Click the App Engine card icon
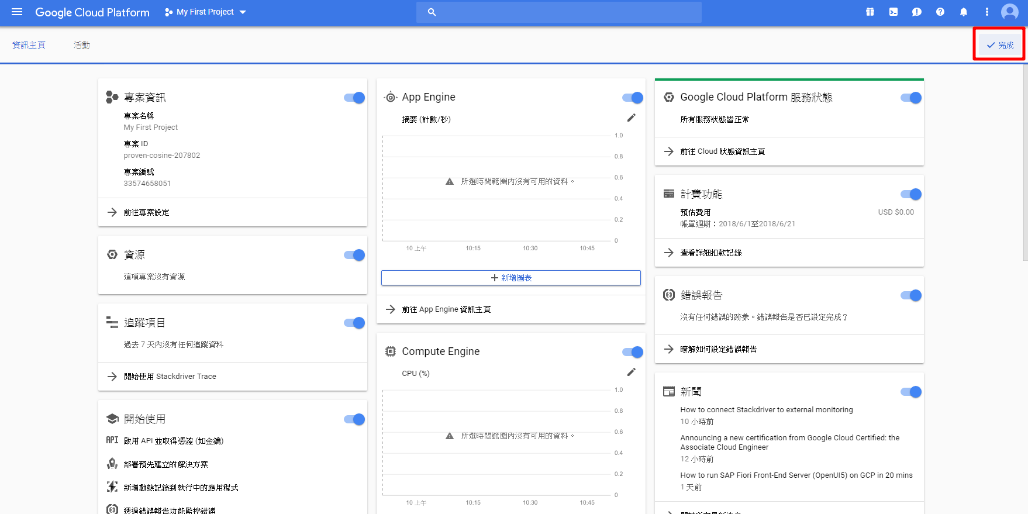Viewport: 1028px width, 514px height. pyautogui.click(x=391, y=97)
